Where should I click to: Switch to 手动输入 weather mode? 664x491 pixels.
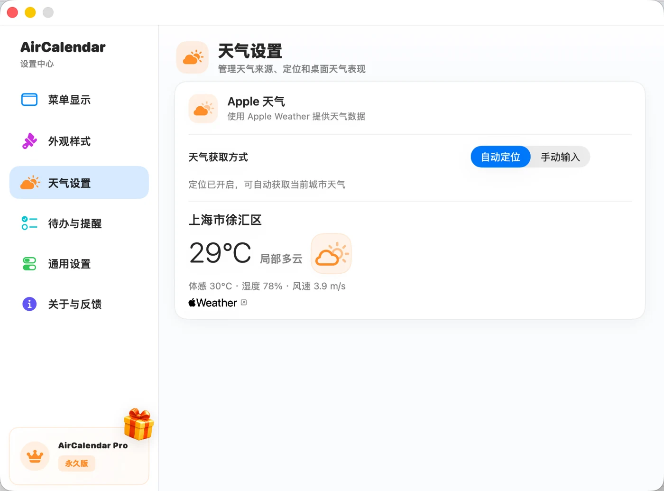pos(560,157)
